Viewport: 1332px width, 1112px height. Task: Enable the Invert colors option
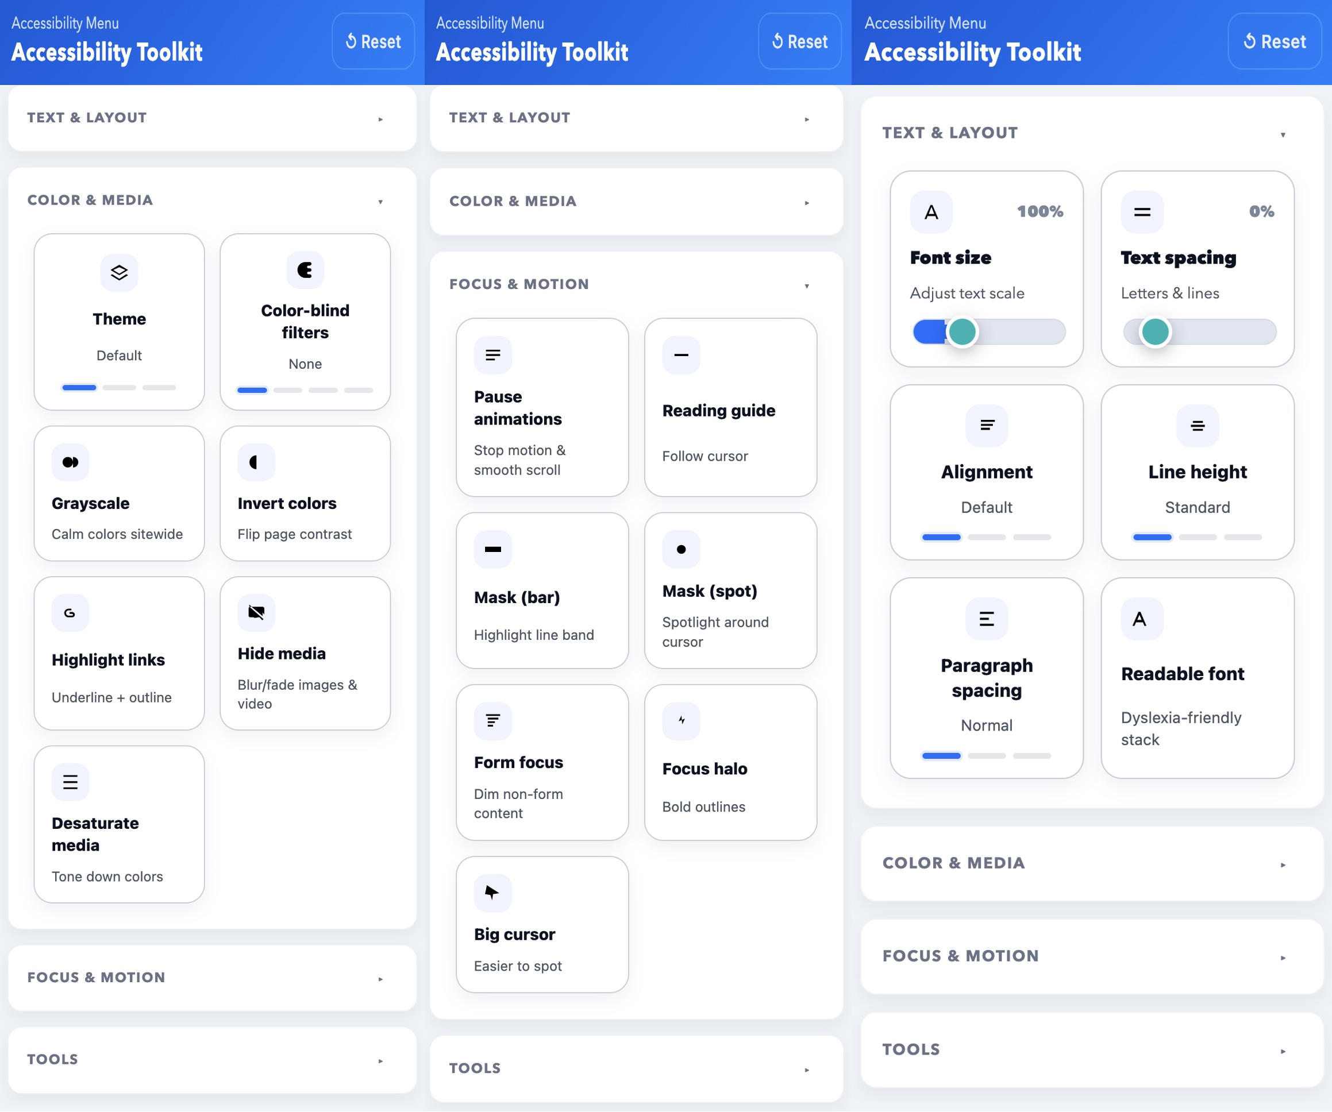click(x=305, y=493)
